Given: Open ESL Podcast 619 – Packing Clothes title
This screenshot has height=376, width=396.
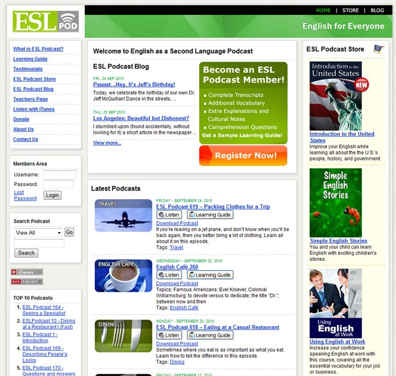Looking at the screenshot, I should pos(213,207).
